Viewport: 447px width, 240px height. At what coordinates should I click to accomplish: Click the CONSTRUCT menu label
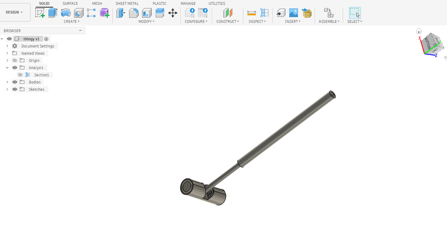(228, 21)
